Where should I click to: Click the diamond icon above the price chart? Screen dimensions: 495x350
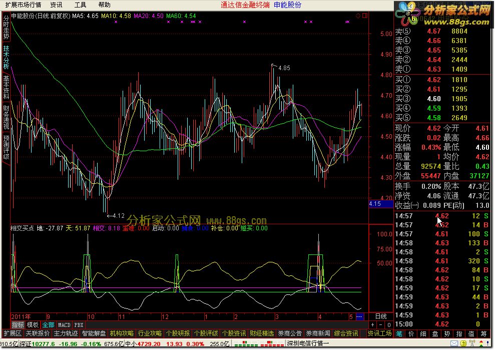pos(358,16)
